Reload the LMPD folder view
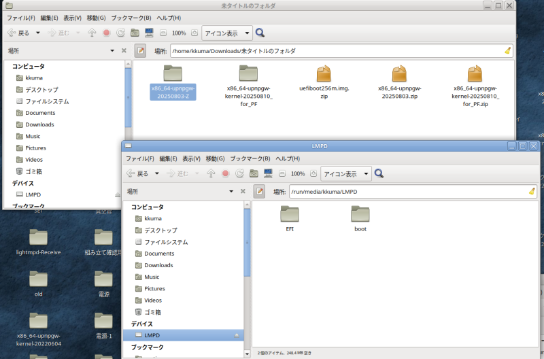The height and width of the screenshot is (359, 544). pyautogui.click(x=239, y=173)
